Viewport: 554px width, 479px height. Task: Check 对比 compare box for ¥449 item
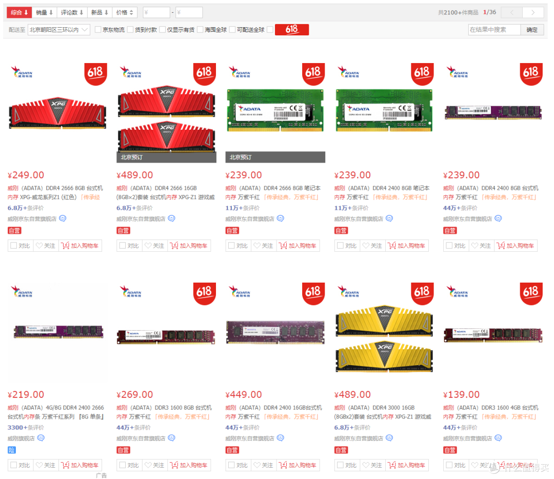click(x=231, y=465)
